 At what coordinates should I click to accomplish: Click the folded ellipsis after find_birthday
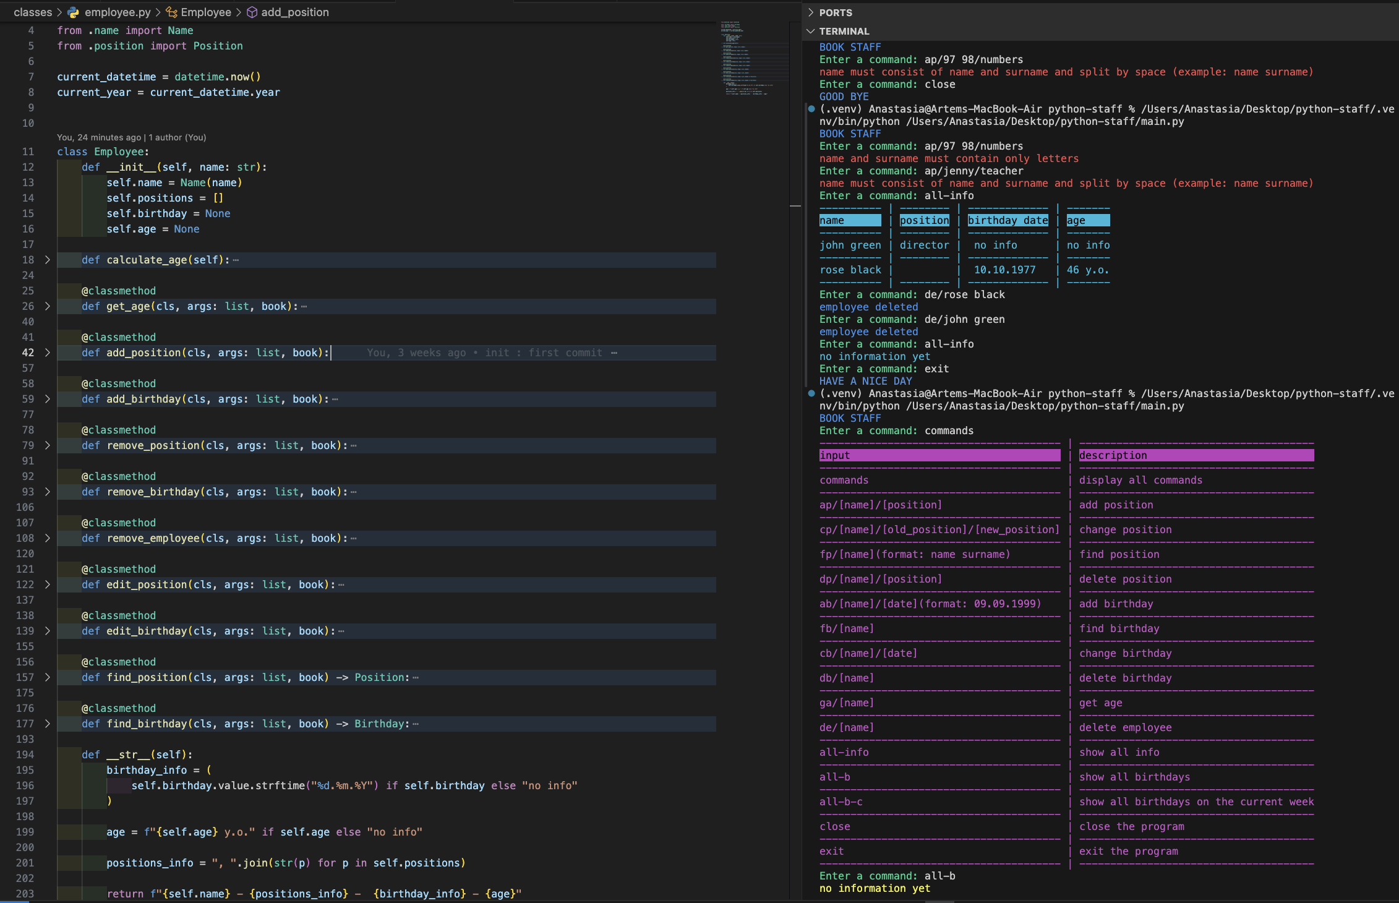416,724
